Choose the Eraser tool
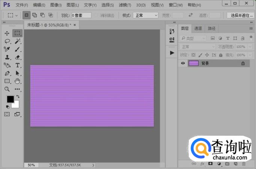Image resolution: width=256 pixels, height=169 pixels. pyautogui.click(x=17, y=57)
